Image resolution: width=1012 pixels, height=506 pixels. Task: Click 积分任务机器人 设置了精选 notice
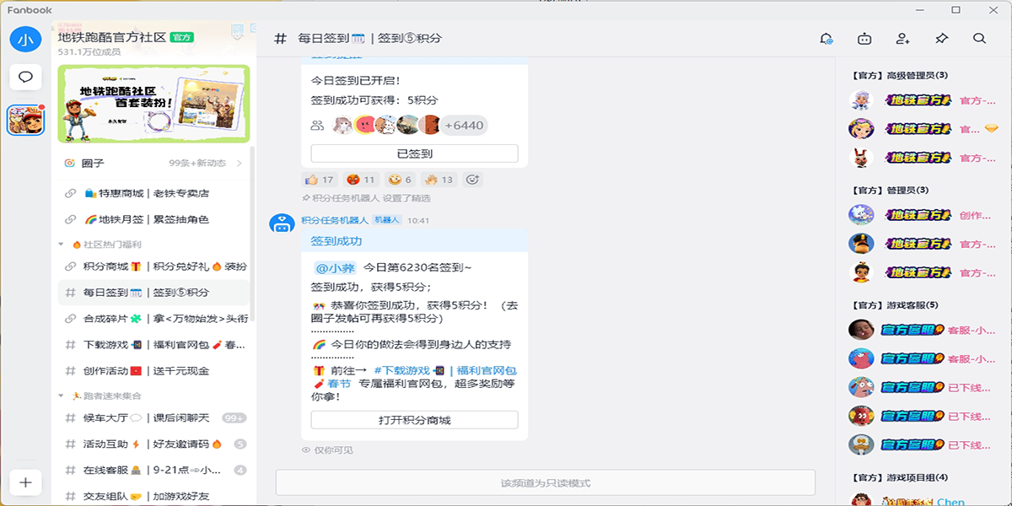366,198
